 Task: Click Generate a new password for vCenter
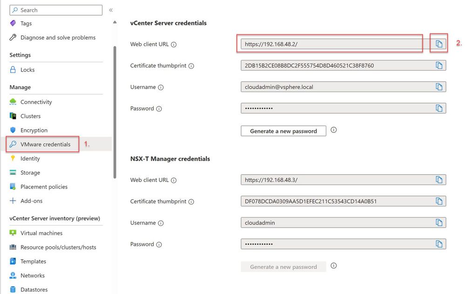283,131
